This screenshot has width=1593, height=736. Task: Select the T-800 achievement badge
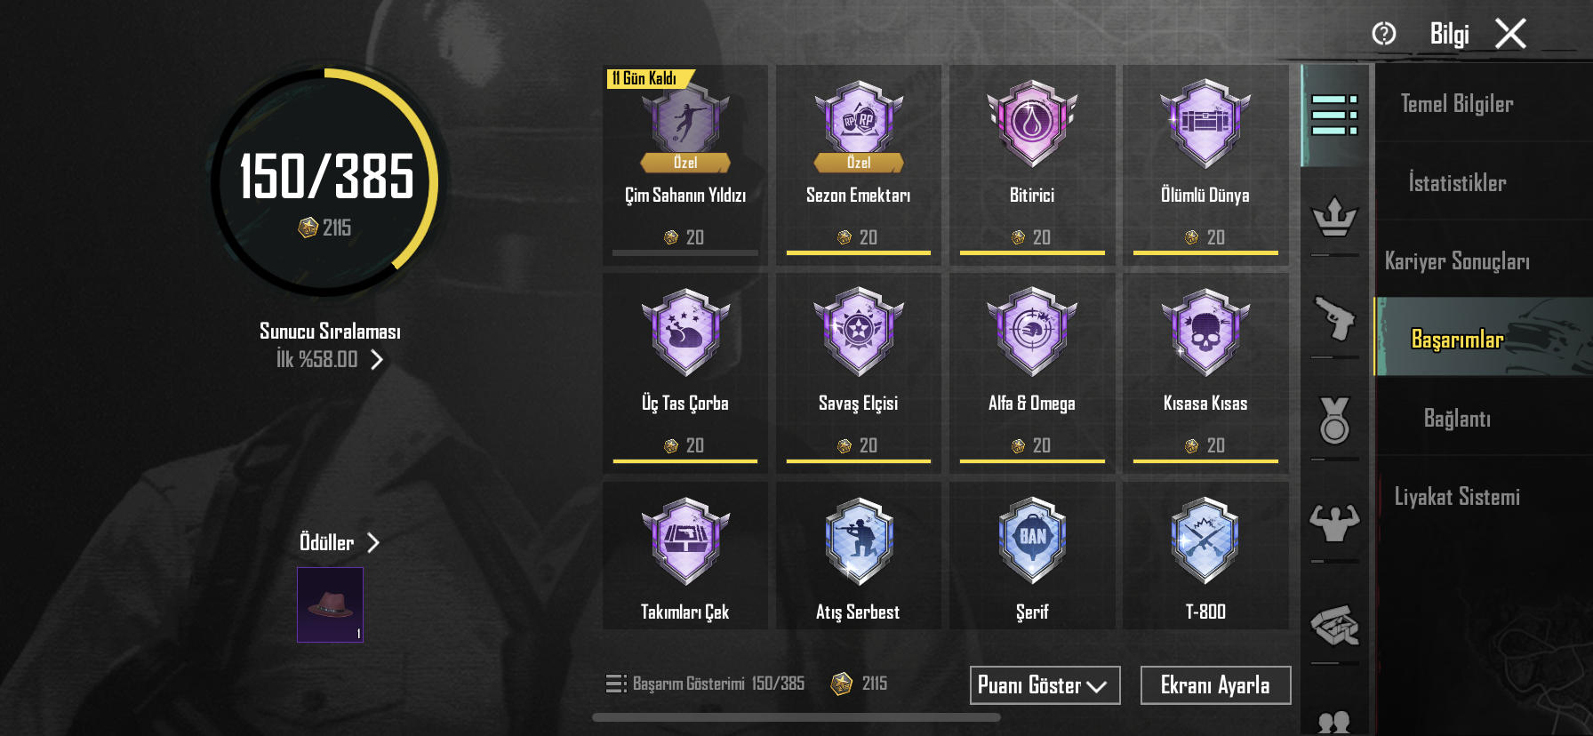[x=1205, y=556]
